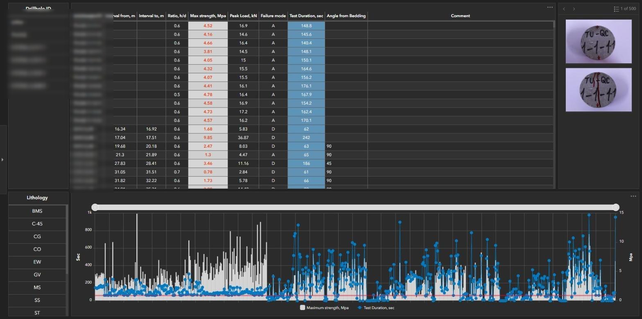Toggle the Maximum strength, Mpa legend series
The height and width of the screenshot is (319, 642).
(324, 308)
